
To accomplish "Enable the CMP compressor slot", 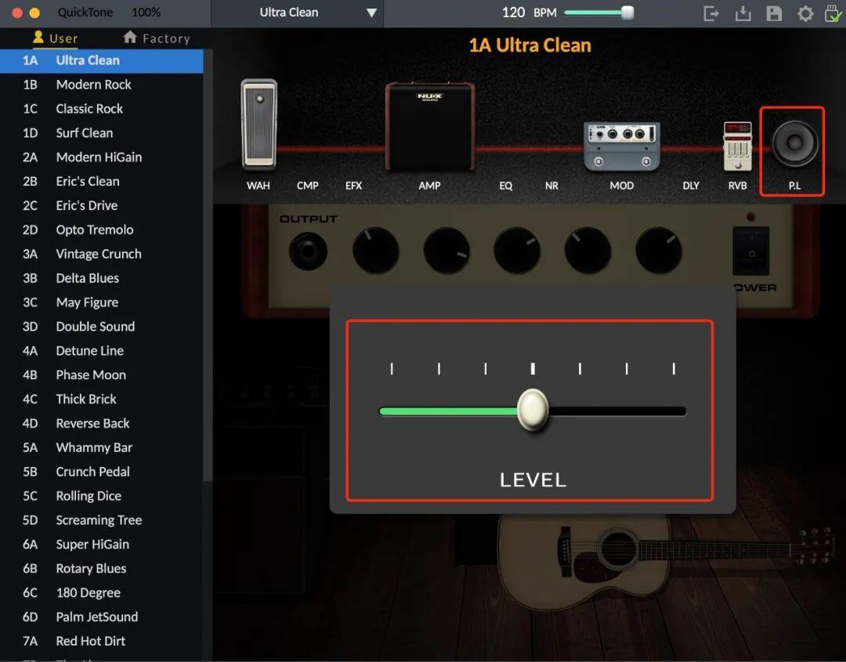I will (308, 186).
